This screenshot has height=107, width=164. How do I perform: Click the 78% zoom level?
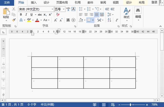click(154, 105)
